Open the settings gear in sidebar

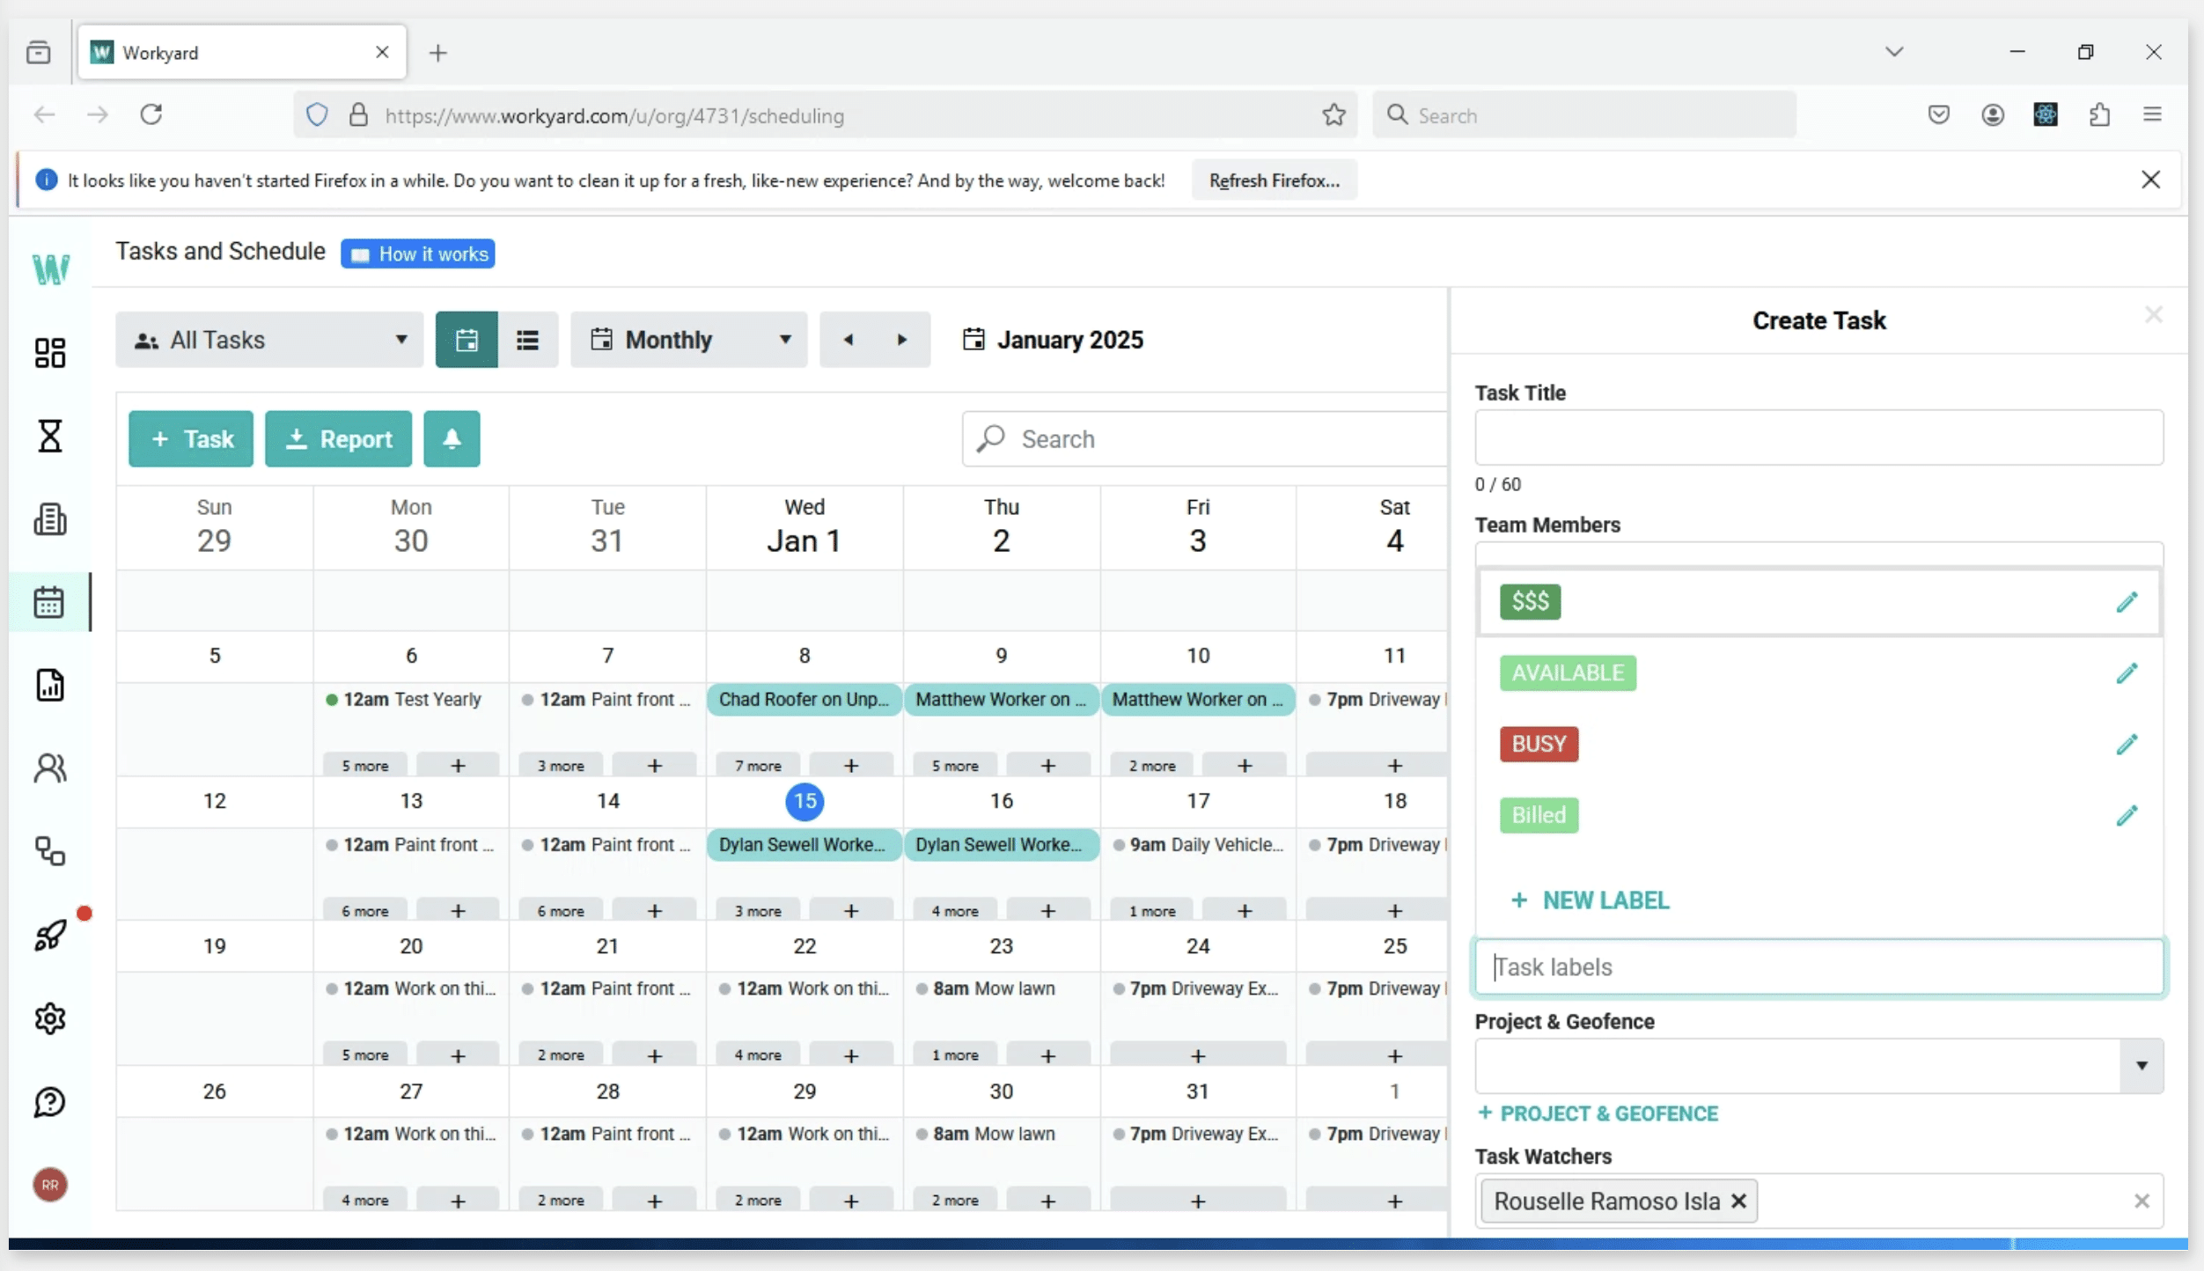pyautogui.click(x=50, y=1018)
